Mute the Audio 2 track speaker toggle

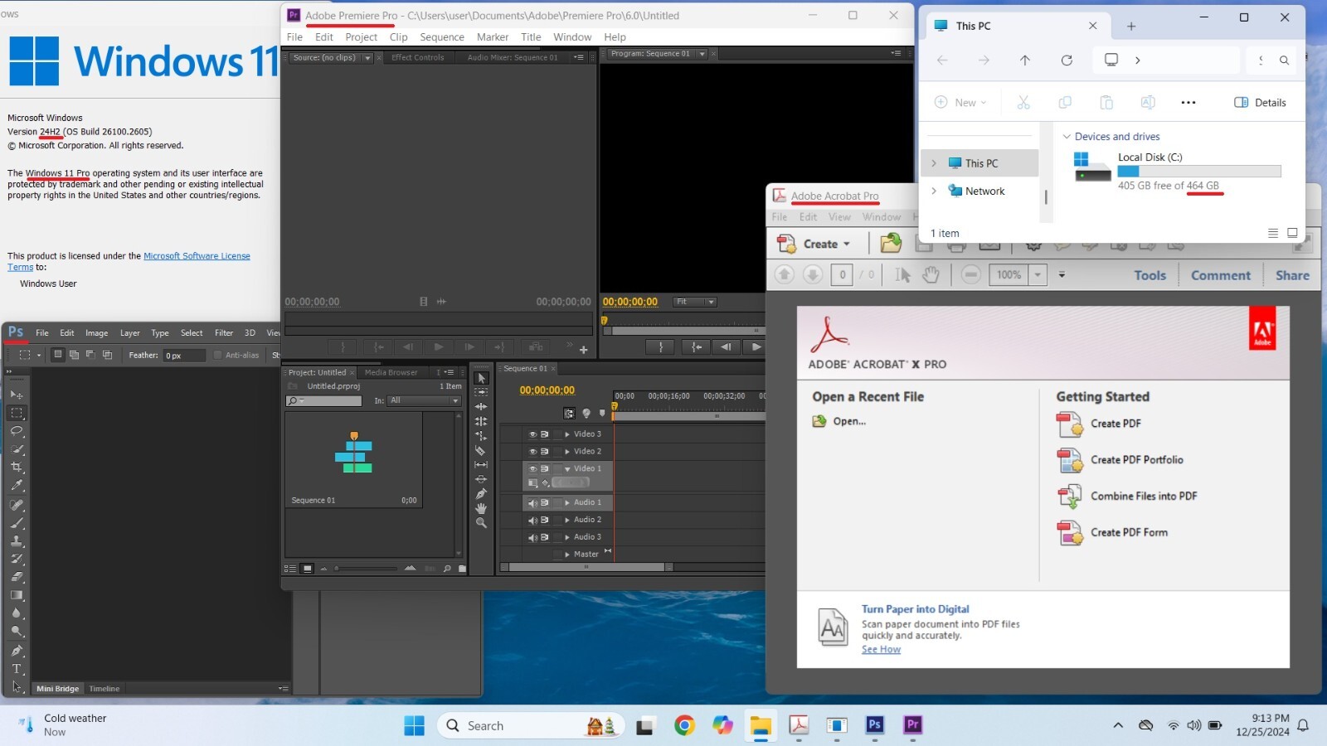(532, 521)
